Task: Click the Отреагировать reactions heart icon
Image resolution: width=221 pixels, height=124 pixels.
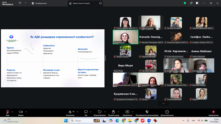Action: [x=100, y=112]
